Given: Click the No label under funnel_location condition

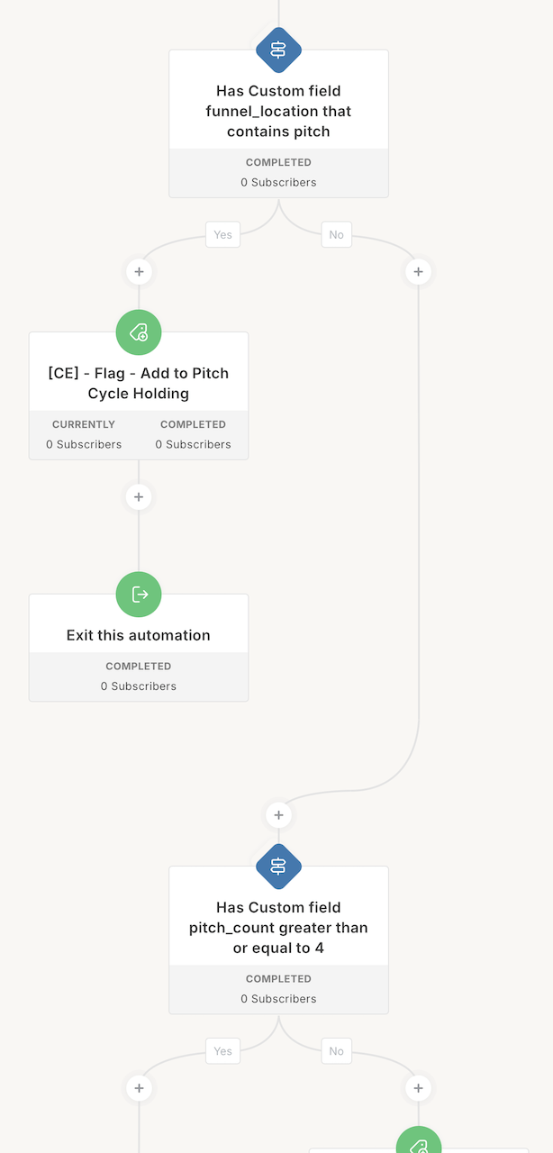Looking at the screenshot, I should click(x=336, y=235).
